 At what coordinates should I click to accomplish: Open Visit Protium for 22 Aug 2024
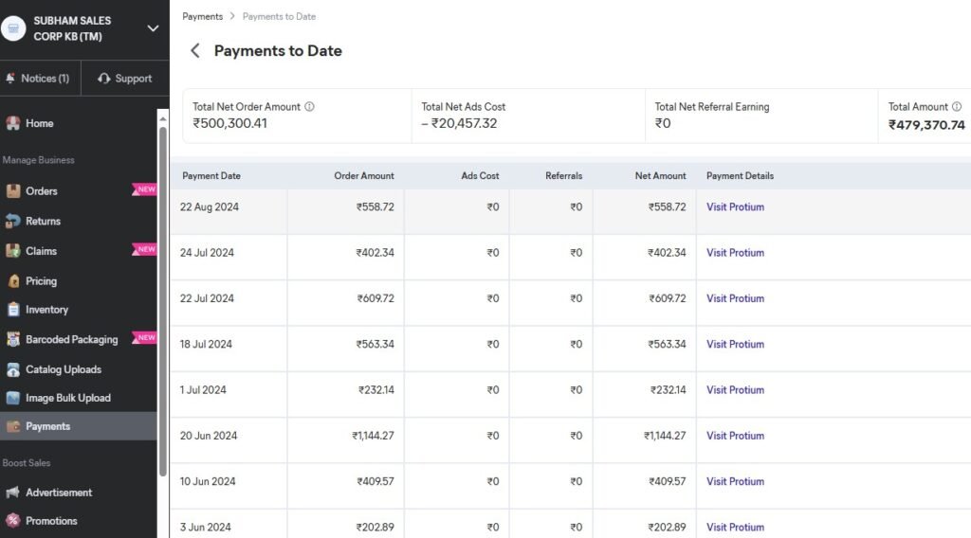click(735, 207)
